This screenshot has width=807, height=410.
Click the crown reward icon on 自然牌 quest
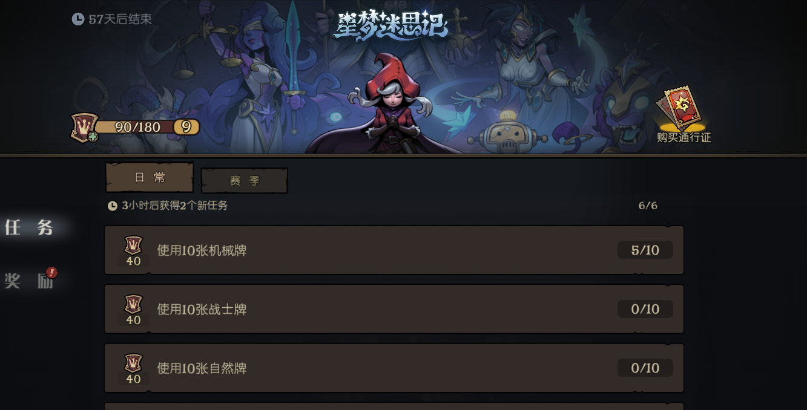pyautogui.click(x=133, y=363)
